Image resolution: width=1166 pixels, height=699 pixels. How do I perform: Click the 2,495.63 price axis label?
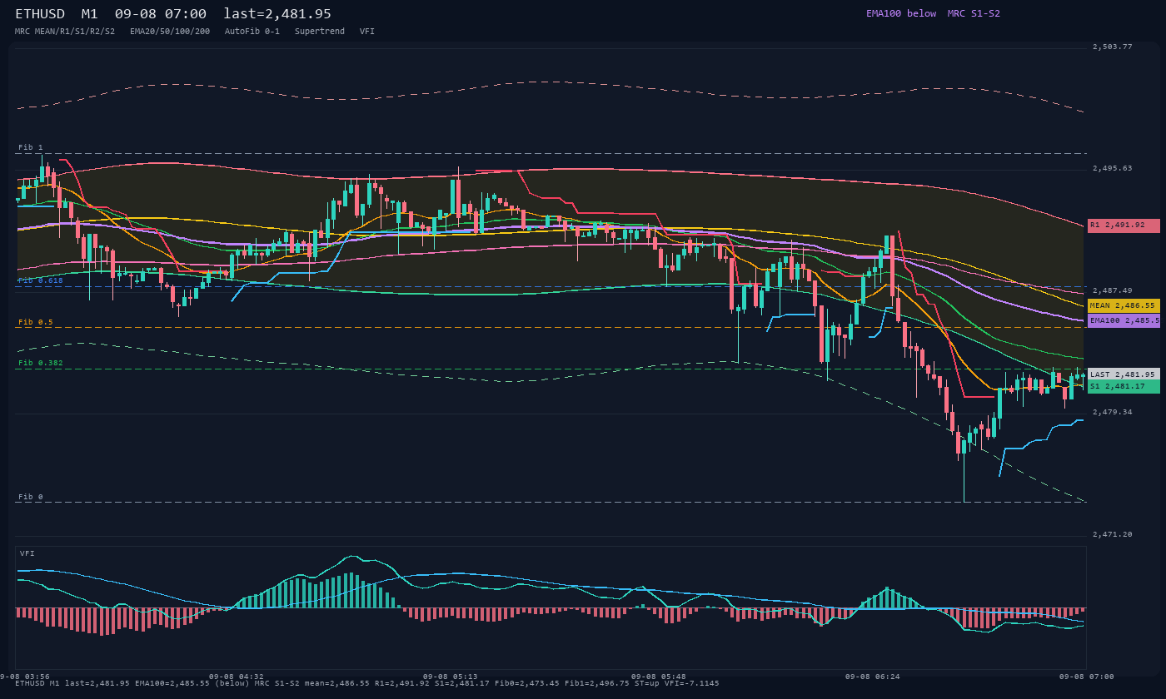[1113, 168]
